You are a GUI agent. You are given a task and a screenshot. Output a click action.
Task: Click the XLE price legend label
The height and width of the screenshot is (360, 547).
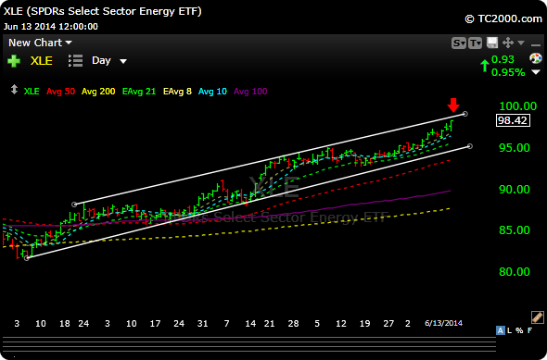coord(32,92)
